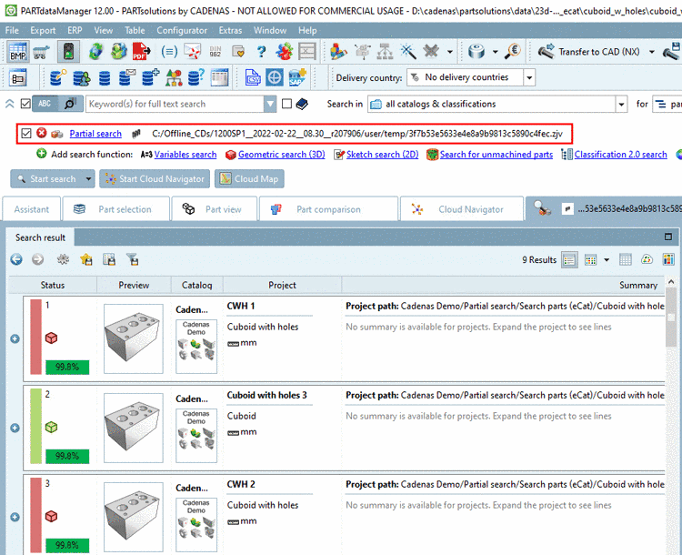The image size is (682, 555).
Task: Click the database with user icon
Action: [x=82, y=78]
